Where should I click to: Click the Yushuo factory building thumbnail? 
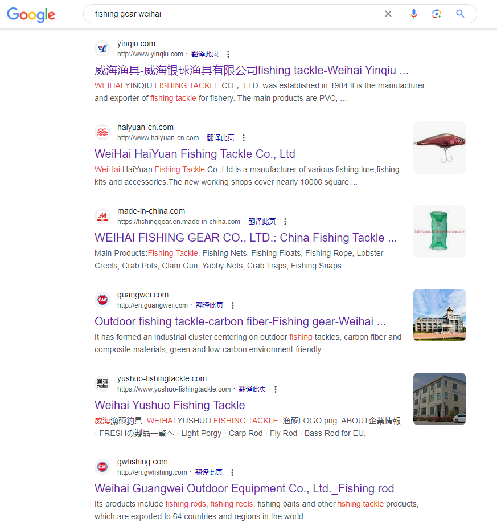point(440,399)
